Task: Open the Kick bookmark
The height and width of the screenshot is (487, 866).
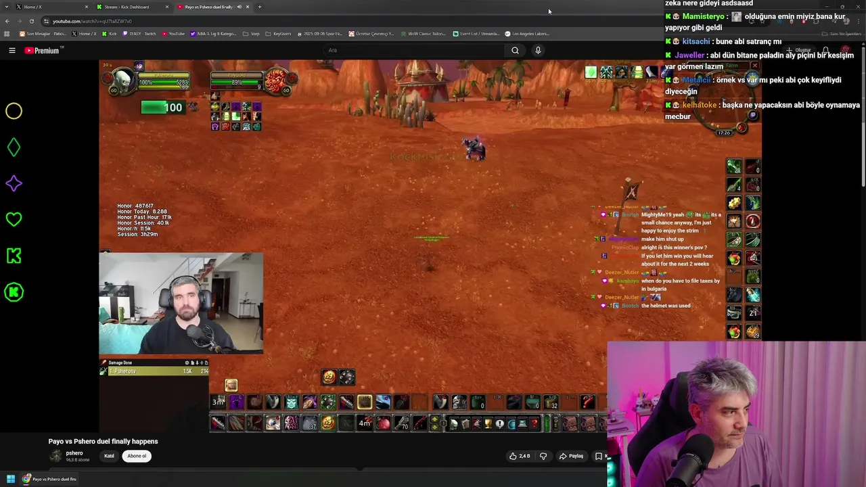Action: (x=109, y=34)
